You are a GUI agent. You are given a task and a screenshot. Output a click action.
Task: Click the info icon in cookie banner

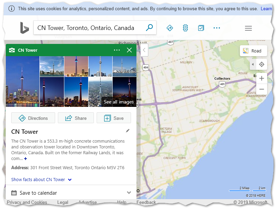(12, 9)
